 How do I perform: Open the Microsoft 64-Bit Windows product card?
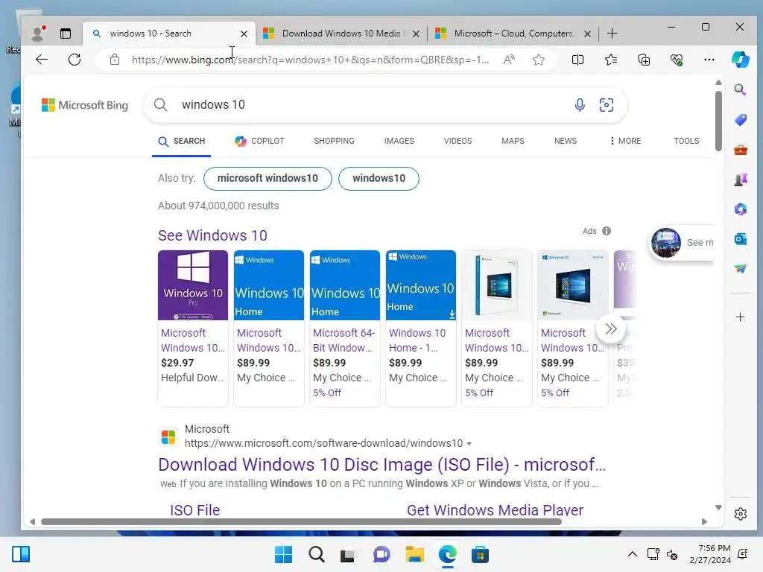[x=344, y=328]
